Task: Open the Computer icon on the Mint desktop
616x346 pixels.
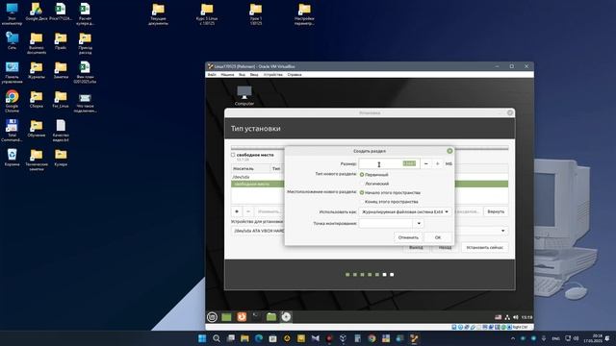Action: (x=244, y=96)
